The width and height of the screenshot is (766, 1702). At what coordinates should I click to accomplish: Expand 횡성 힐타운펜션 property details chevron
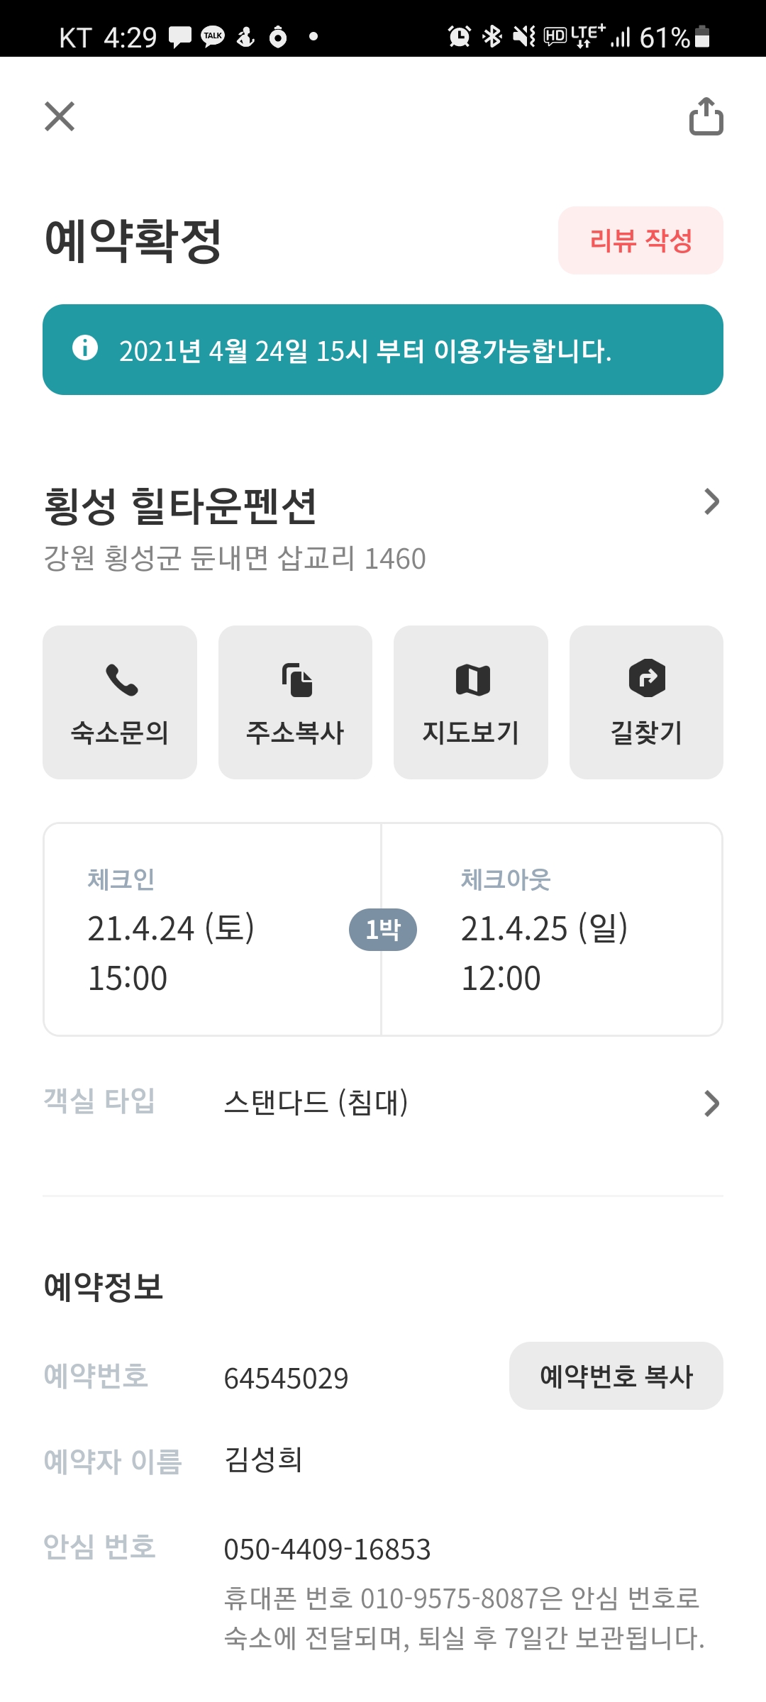711,501
